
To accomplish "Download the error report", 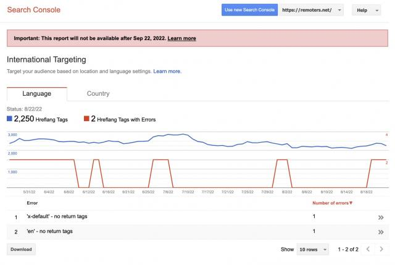I will point(21,250).
